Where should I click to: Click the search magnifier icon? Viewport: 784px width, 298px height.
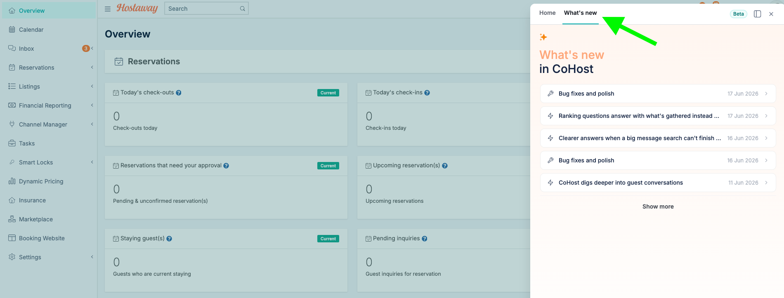click(243, 9)
